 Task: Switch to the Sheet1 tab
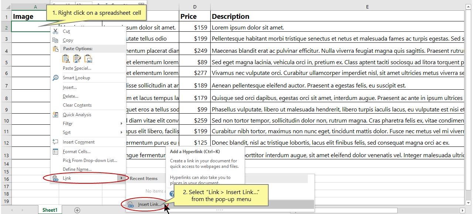(50, 210)
